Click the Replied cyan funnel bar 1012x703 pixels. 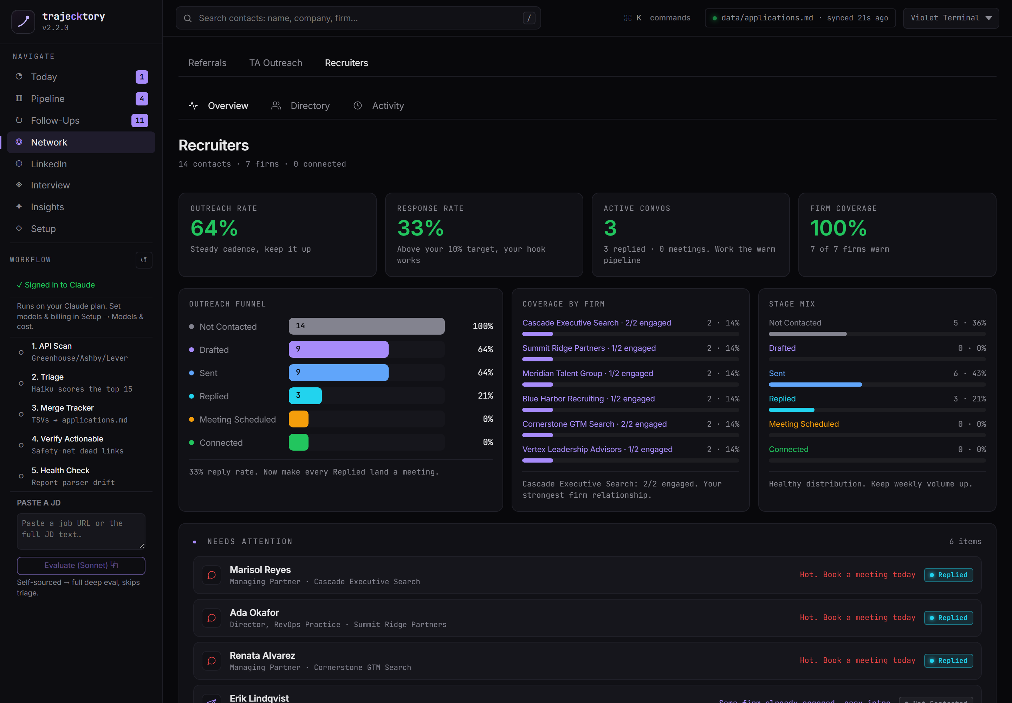point(305,395)
